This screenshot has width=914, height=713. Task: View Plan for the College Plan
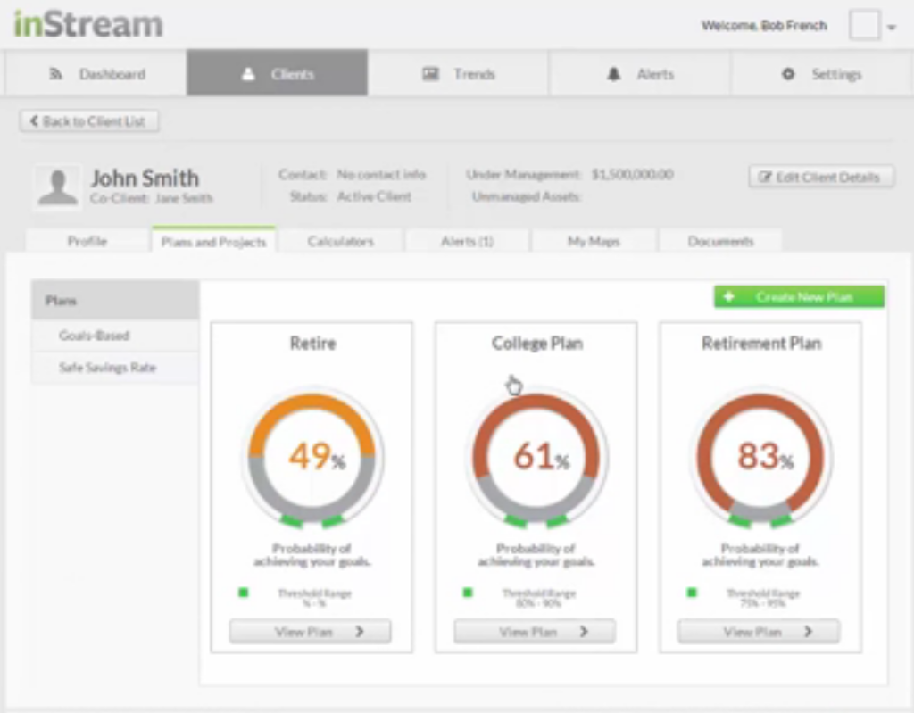tap(534, 631)
